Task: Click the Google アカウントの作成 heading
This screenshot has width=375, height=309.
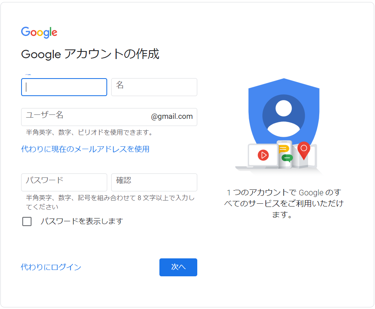Action: [90, 54]
